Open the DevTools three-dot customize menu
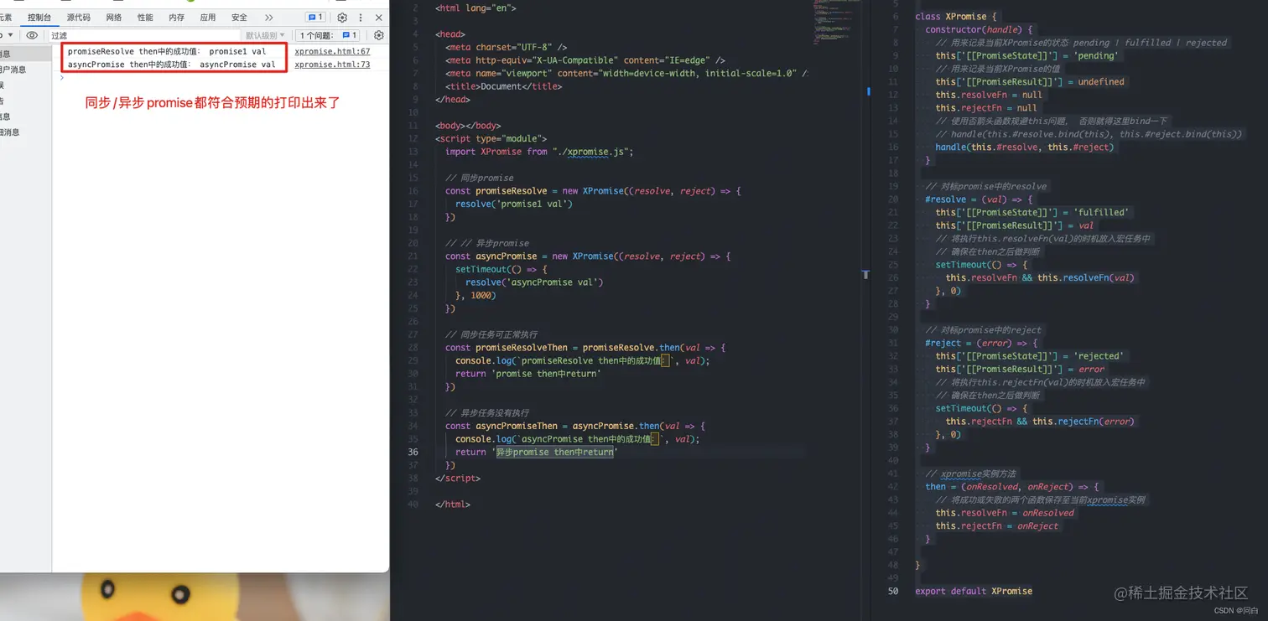Viewport: 1268px width, 621px height. click(x=361, y=18)
